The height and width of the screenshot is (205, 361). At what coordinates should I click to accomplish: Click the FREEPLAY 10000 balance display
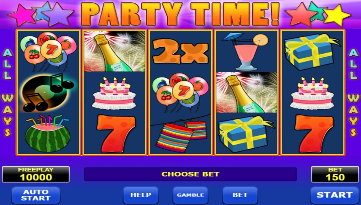tap(36, 174)
